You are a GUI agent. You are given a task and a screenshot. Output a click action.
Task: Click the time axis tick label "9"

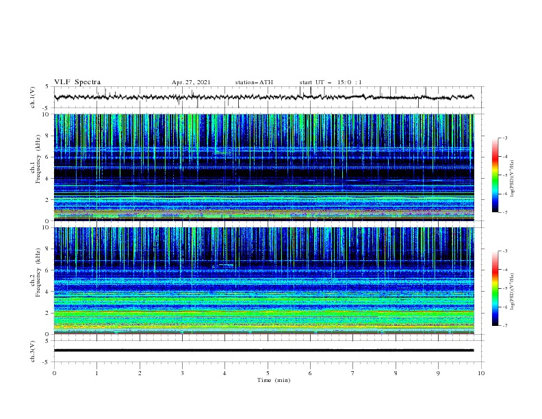pyautogui.click(x=438, y=373)
